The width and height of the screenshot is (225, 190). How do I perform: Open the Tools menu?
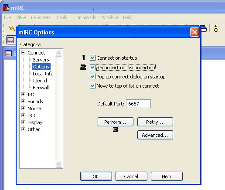[61, 17]
